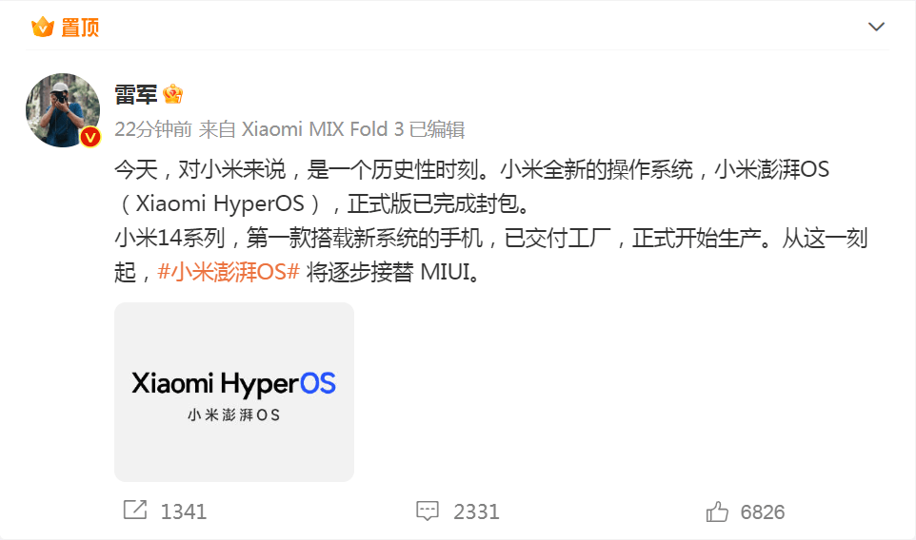This screenshot has height=540, width=916.
Task: View the Xiaomi HyperOS image thumbnail
Action: tap(233, 392)
